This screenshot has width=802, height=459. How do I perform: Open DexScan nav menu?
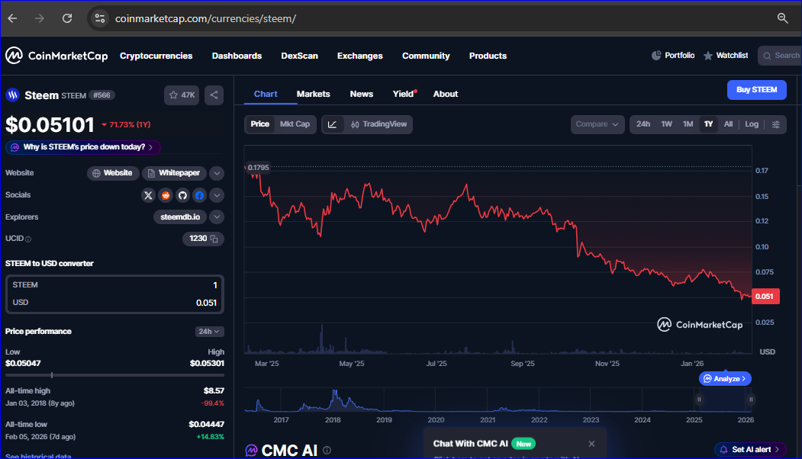pos(299,56)
